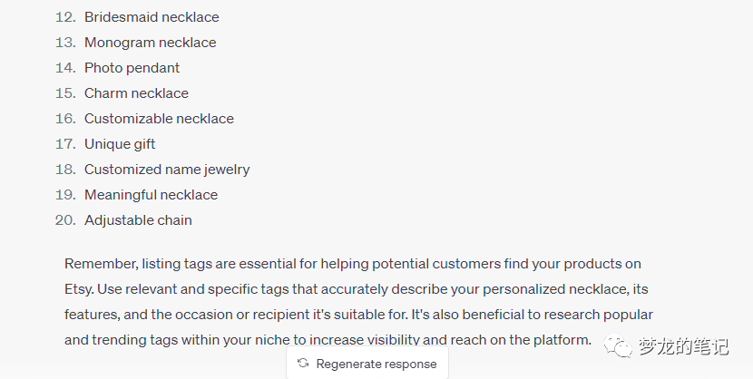Select the Customizable necklace tag

point(159,119)
